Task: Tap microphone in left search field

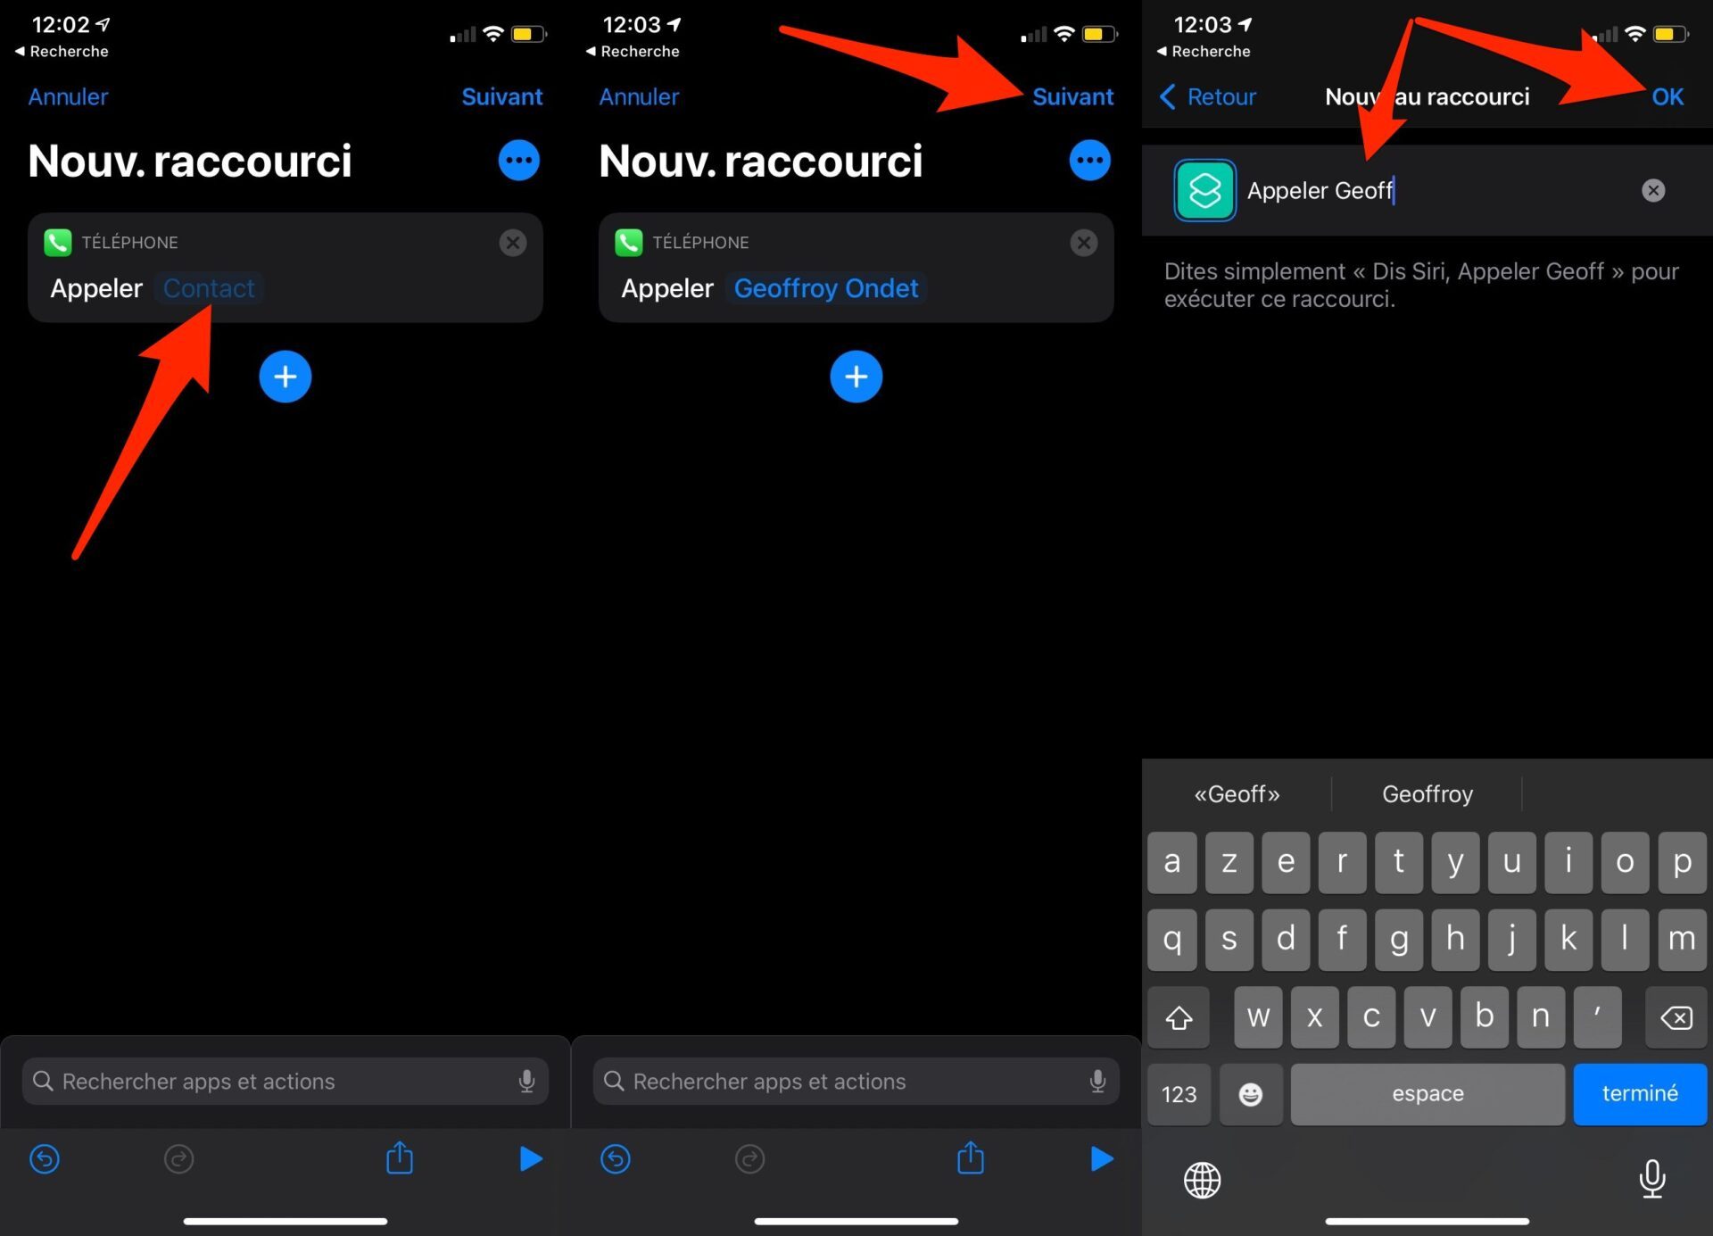Action: (526, 1081)
